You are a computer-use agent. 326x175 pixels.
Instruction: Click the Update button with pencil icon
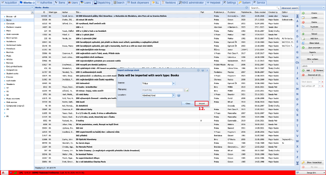tap(313, 18)
